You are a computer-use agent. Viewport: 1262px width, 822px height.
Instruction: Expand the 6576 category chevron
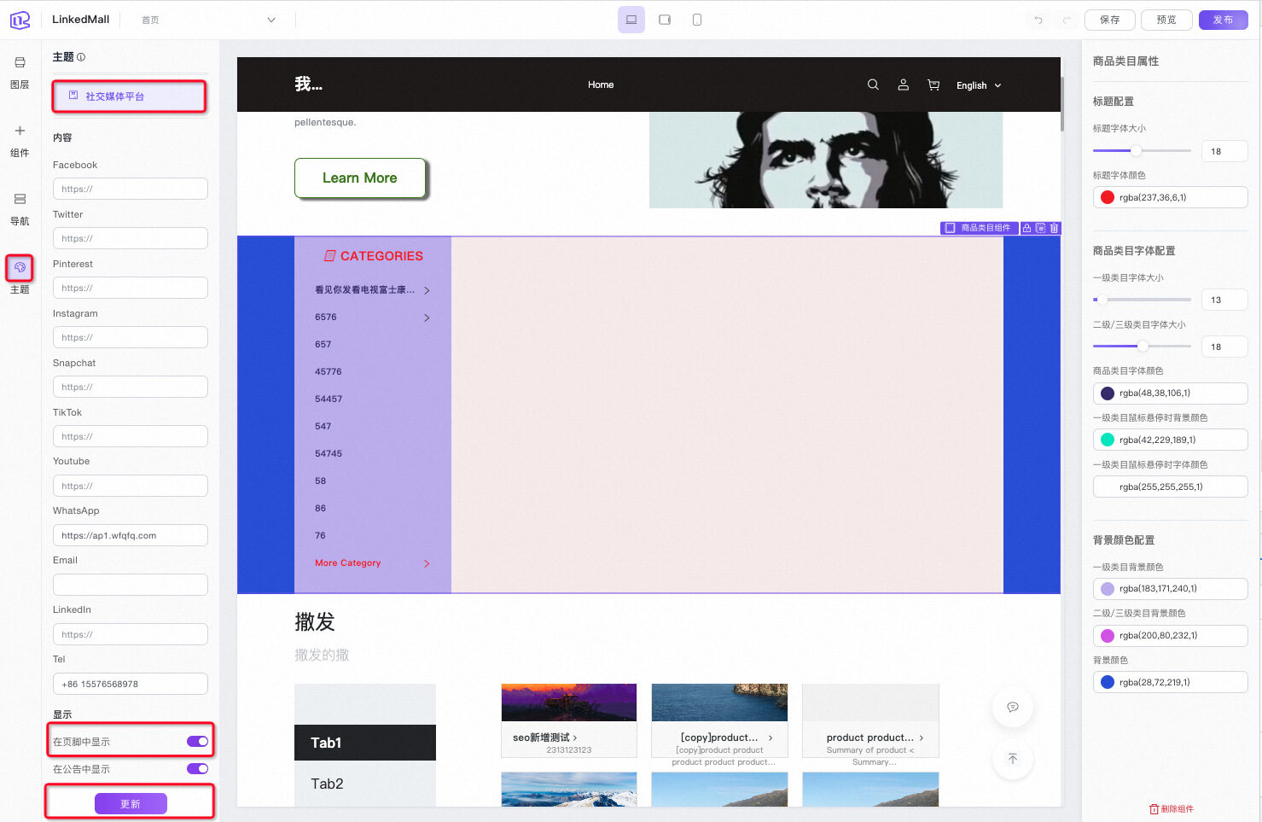pyautogui.click(x=427, y=318)
